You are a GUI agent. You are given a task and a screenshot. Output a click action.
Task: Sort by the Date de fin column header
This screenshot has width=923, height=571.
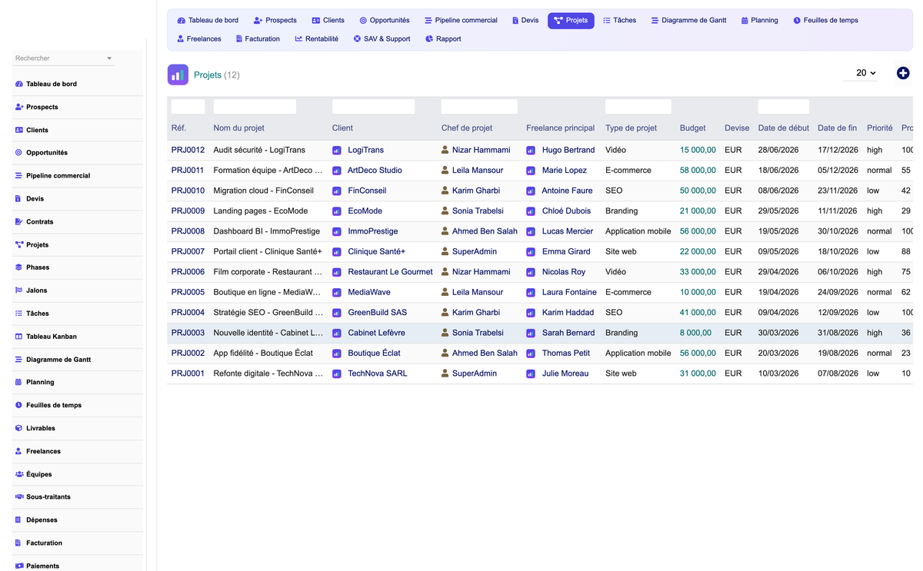837,128
